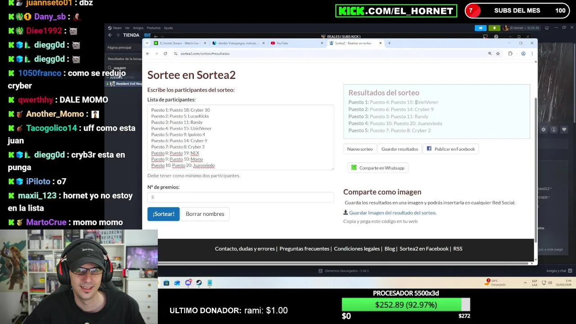Reload the Sortea2 page
Viewport: 576px width, 324px height.
tap(165, 54)
